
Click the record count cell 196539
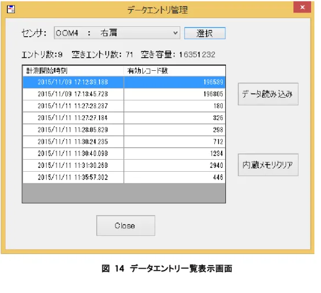tap(175, 82)
